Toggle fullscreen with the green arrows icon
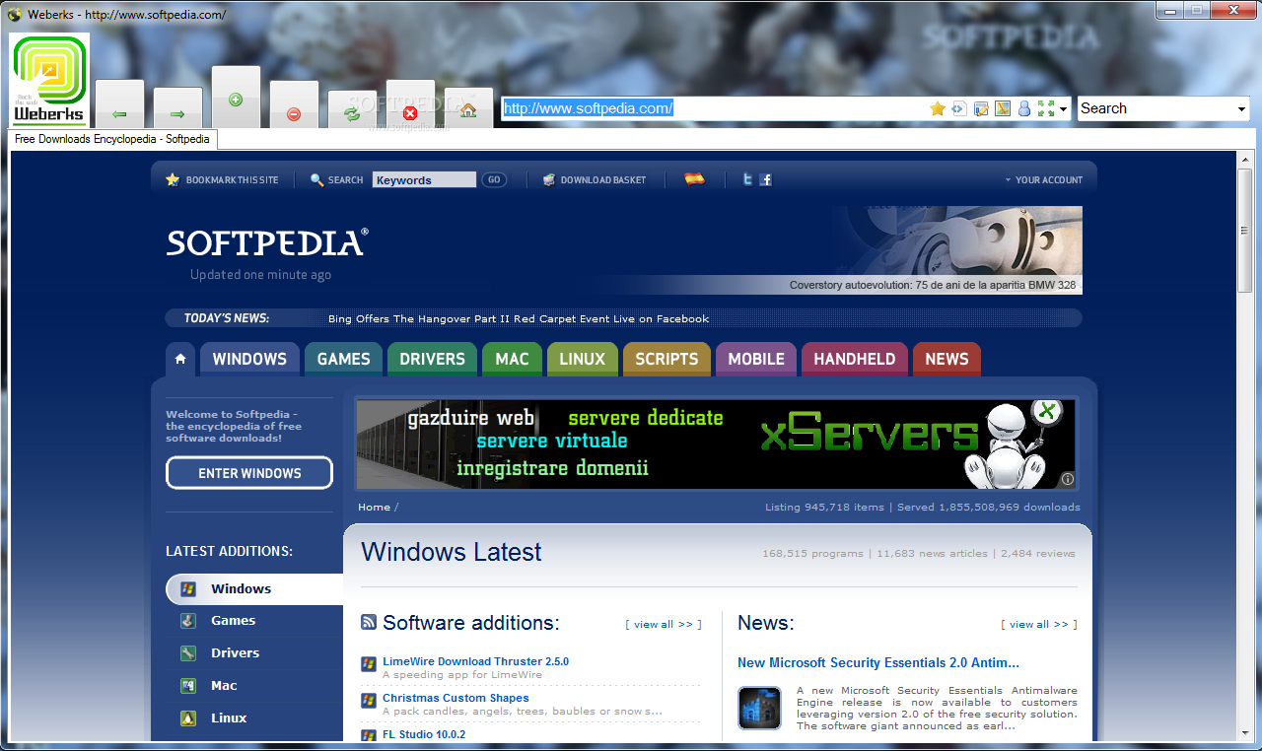1262x751 pixels. click(x=1046, y=108)
